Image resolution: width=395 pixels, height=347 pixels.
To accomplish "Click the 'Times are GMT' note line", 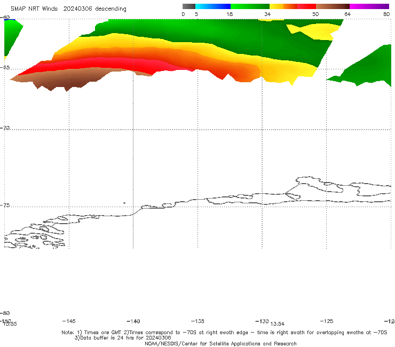I will click(224, 333).
